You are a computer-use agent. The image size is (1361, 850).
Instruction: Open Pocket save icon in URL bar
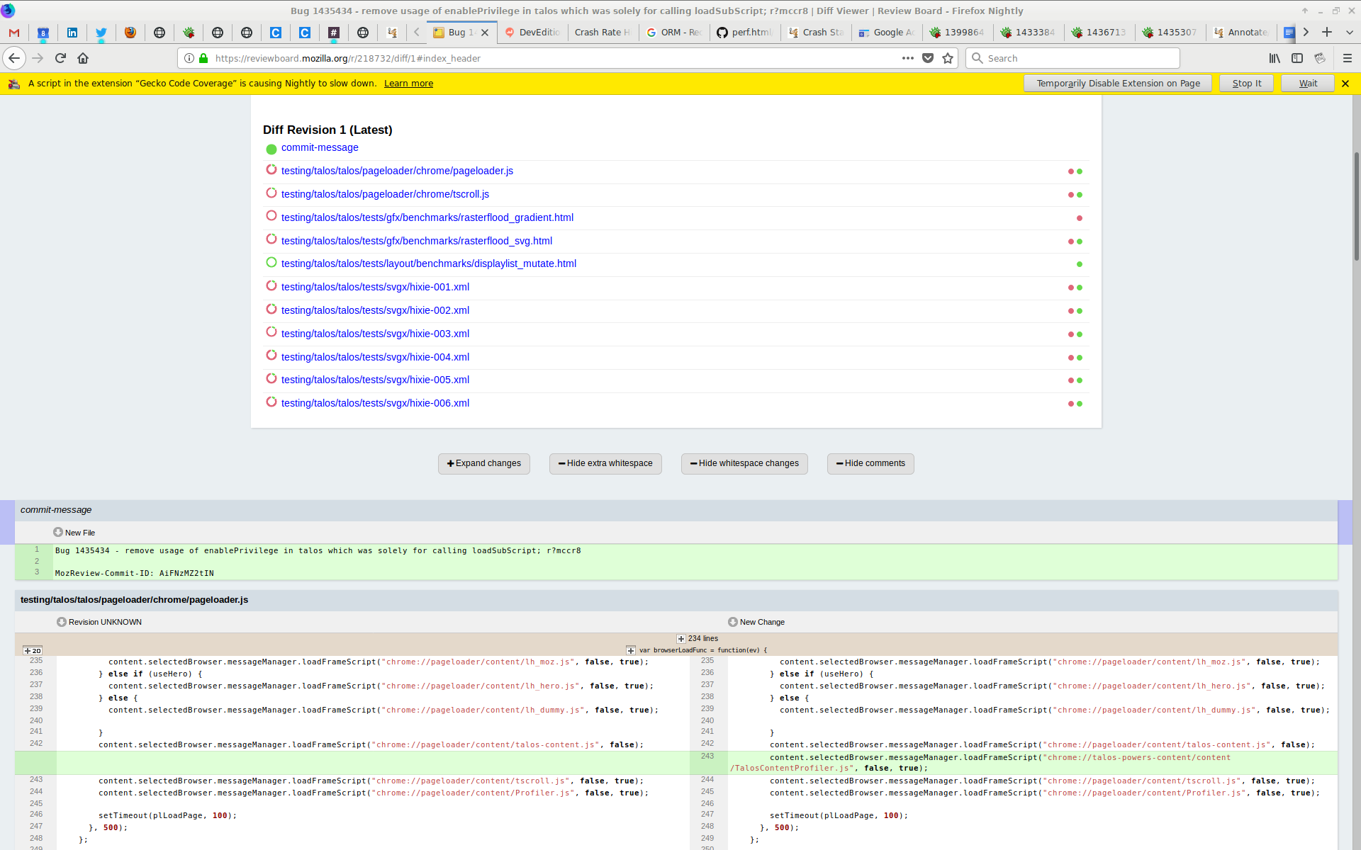point(928,58)
